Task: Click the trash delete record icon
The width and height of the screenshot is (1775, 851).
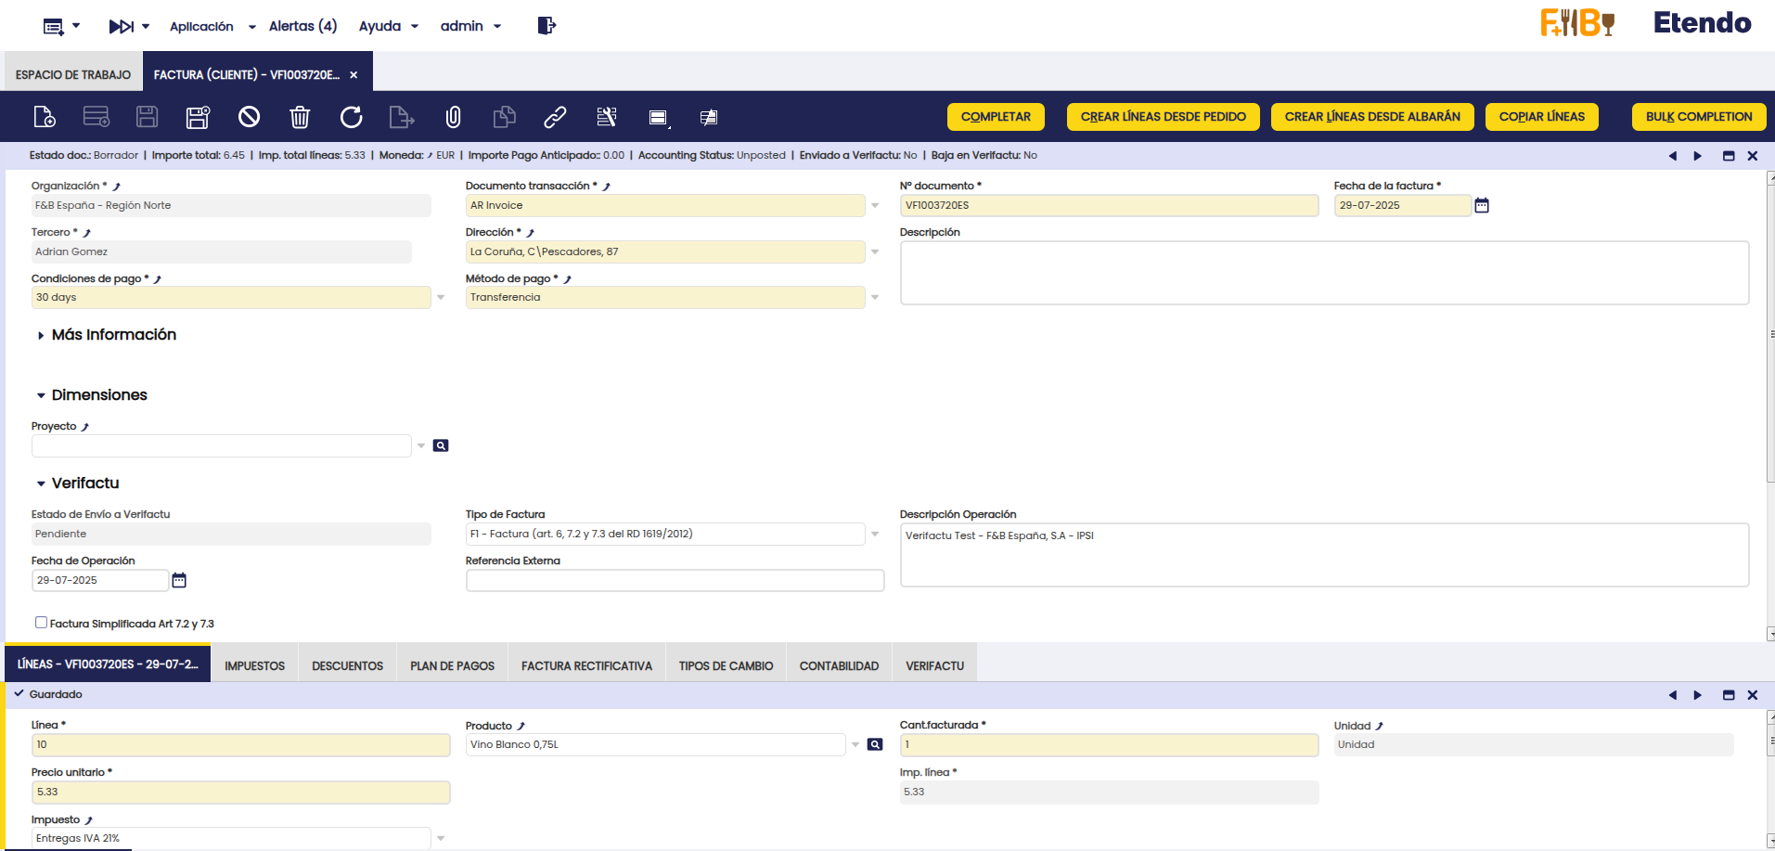Action: [x=300, y=117]
